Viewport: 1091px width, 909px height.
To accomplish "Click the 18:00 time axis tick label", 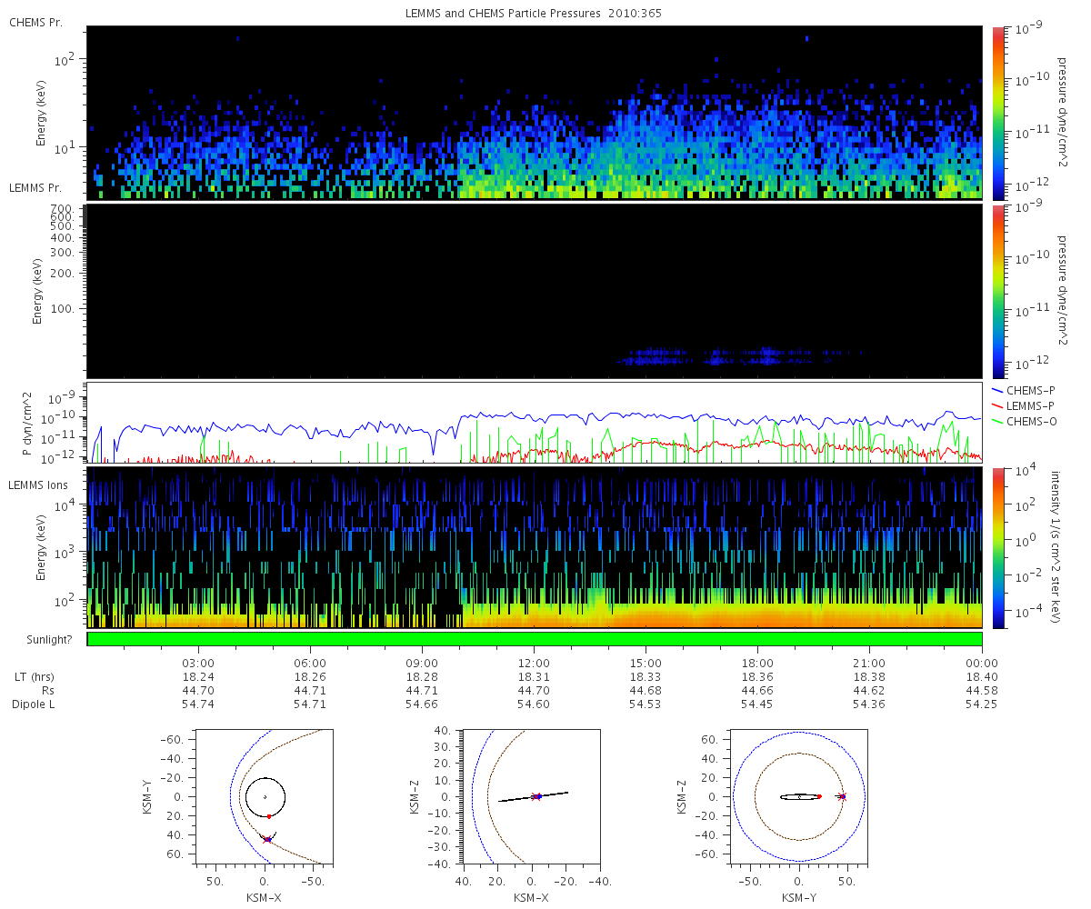I will pyautogui.click(x=757, y=663).
